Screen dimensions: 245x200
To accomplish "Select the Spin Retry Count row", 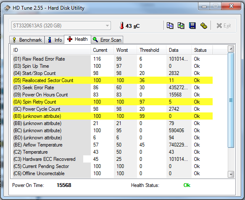I will 113,102.
